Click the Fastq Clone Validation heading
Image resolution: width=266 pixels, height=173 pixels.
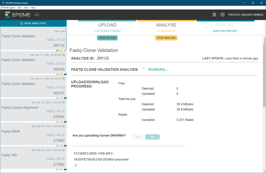pyautogui.click(x=94, y=50)
